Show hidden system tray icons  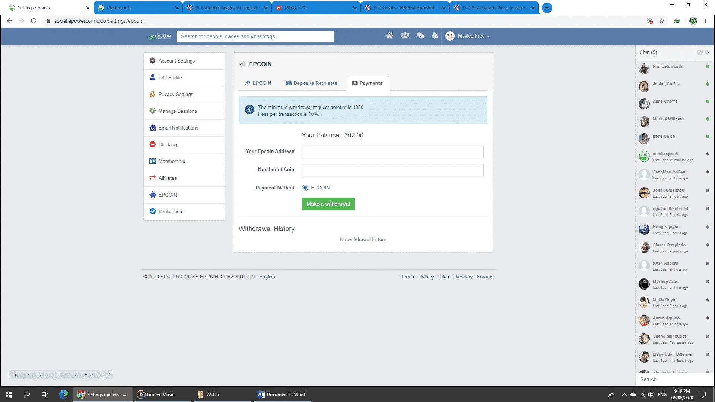tap(624, 395)
